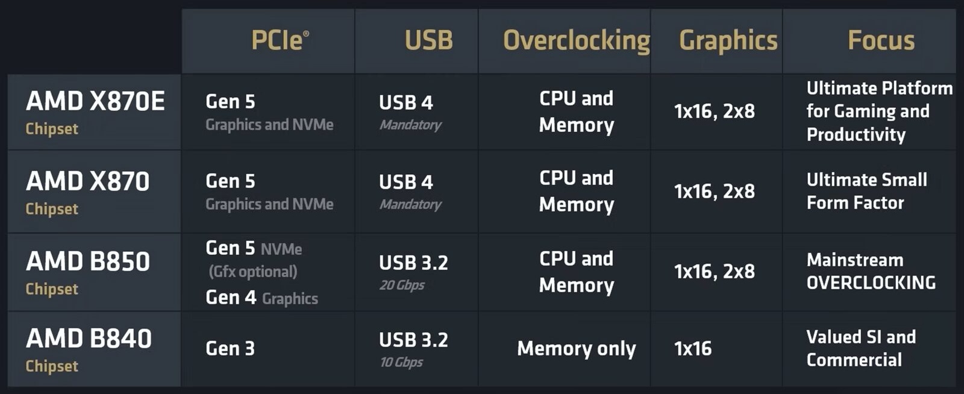Click the X870E USB 4 Mandatory cell

pyautogui.click(x=410, y=112)
